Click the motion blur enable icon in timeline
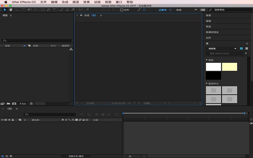The width and height of the screenshot is (253, 158). pyautogui.click(x=109, y=114)
